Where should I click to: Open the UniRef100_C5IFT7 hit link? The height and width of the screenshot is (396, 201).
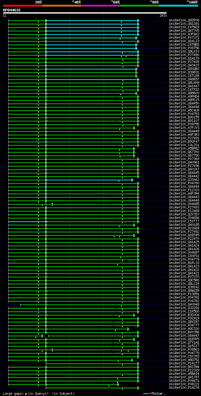[x=184, y=221]
